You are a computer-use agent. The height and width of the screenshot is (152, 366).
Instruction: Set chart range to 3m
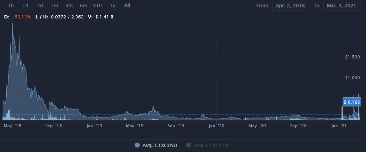click(x=69, y=6)
